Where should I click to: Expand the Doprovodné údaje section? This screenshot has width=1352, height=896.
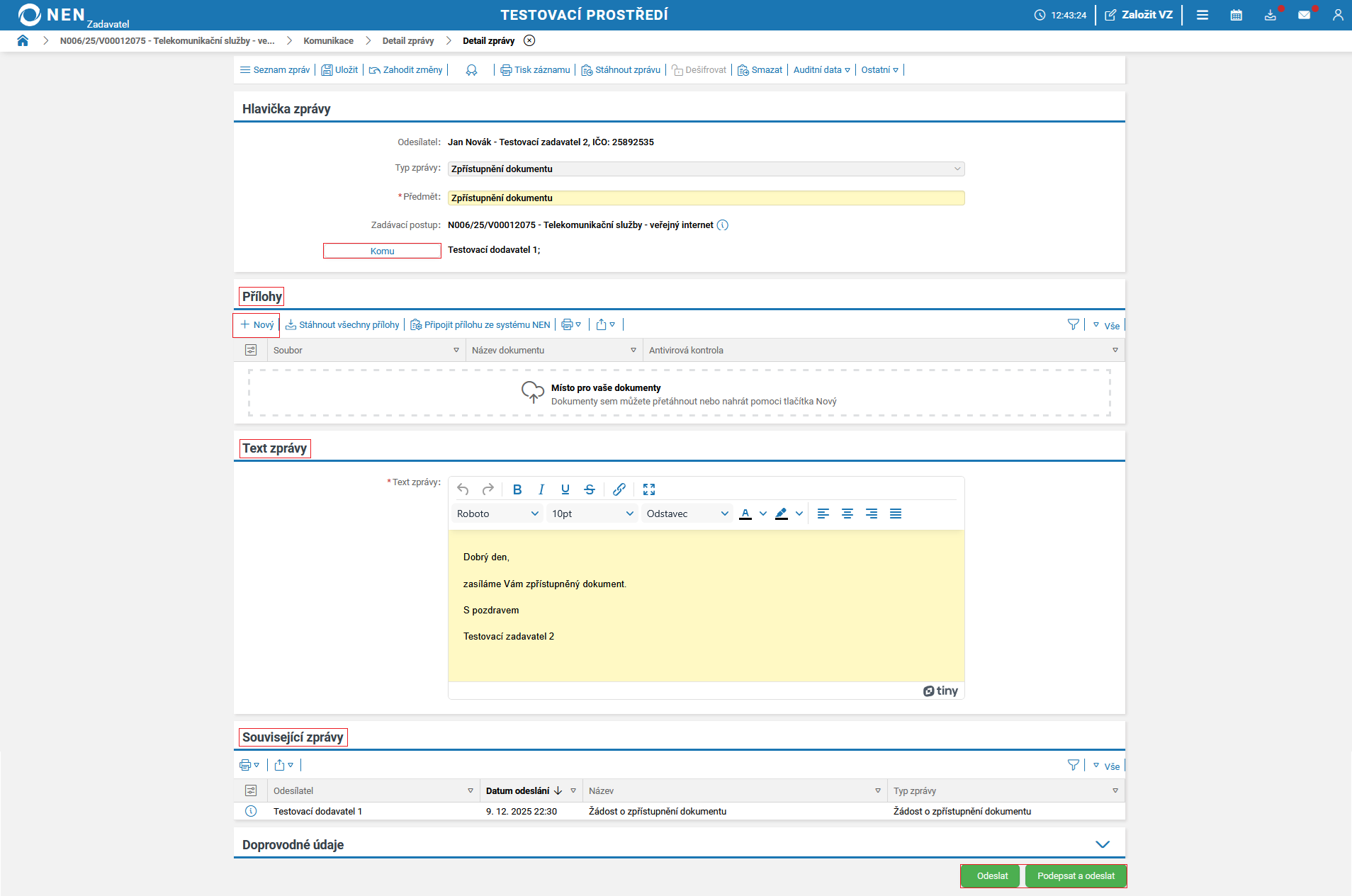pyautogui.click(x=1102, y=844)
